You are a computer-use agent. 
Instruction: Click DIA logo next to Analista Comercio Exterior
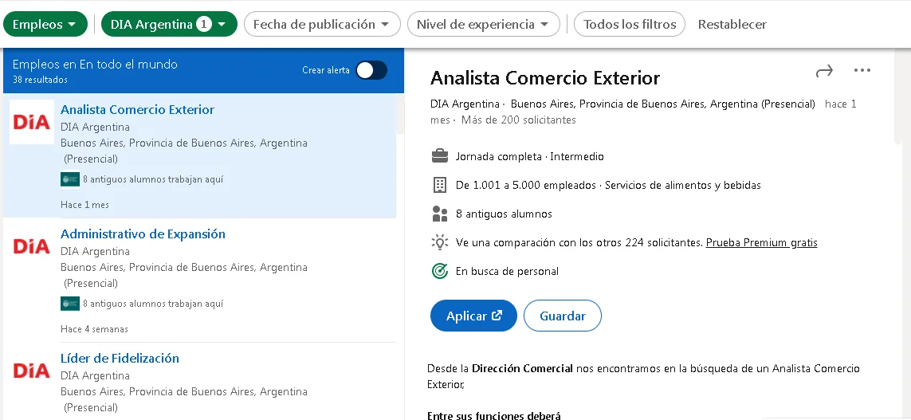[x=32, y=122]
